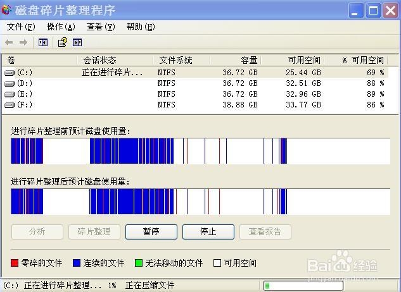401x292 pixels.
Task: Click the Forward arrow toolbar icon
Action: pyautogui.click(x=23, y=42)
